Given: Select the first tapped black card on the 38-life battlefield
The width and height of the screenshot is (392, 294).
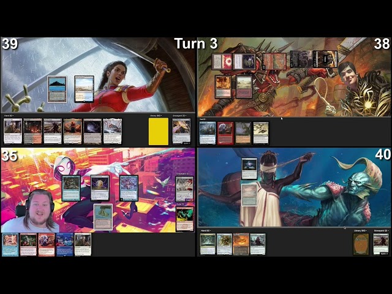Looking at the screenshot, I should (301, 59).
